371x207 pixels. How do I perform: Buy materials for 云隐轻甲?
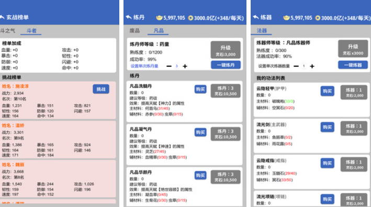click(328, 91)
